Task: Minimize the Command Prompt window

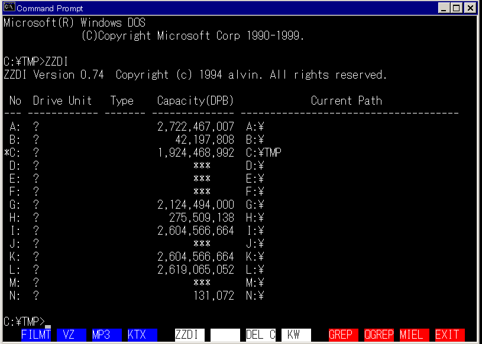Action: click(445, 8)
